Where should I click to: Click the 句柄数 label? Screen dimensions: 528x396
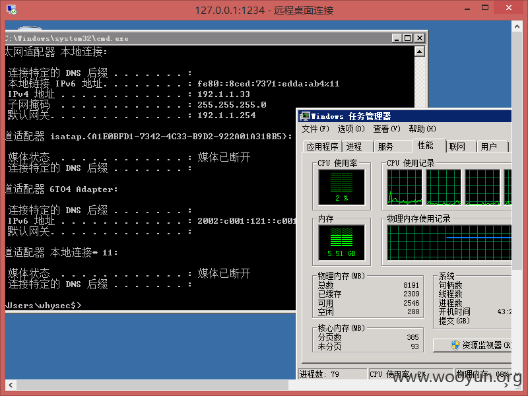(x=450, y=285)
